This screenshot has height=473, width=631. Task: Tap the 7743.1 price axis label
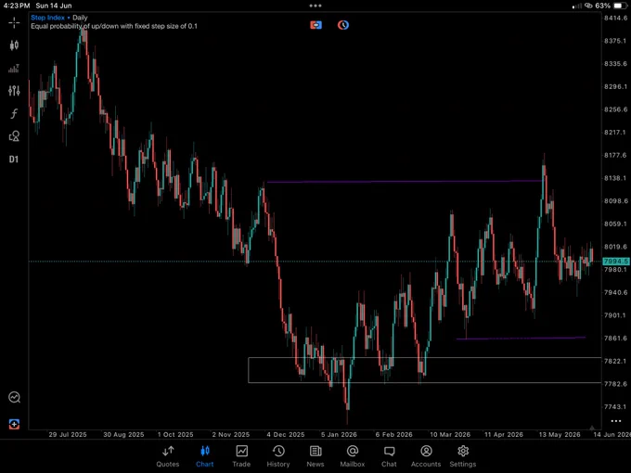click(616, 407)
